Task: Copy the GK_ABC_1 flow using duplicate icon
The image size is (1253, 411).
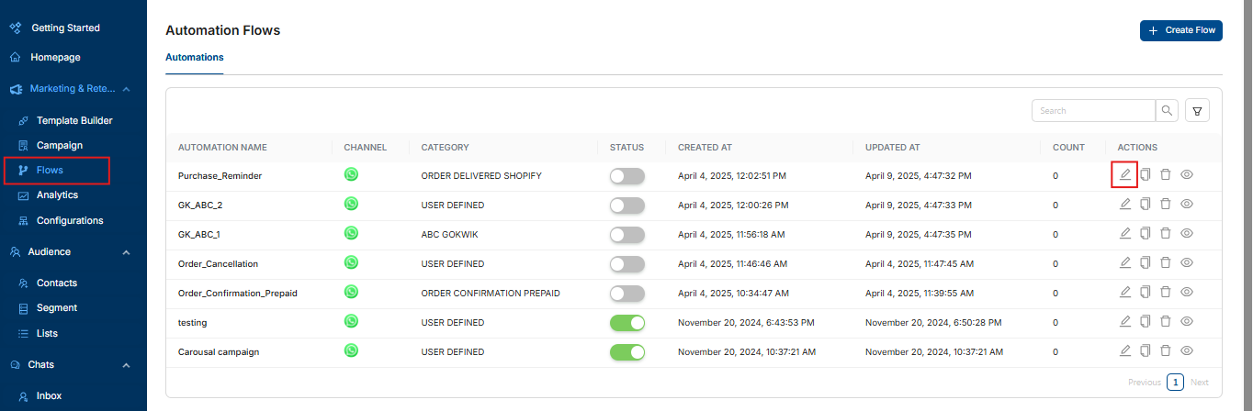Action: (x=1145, y=233)
